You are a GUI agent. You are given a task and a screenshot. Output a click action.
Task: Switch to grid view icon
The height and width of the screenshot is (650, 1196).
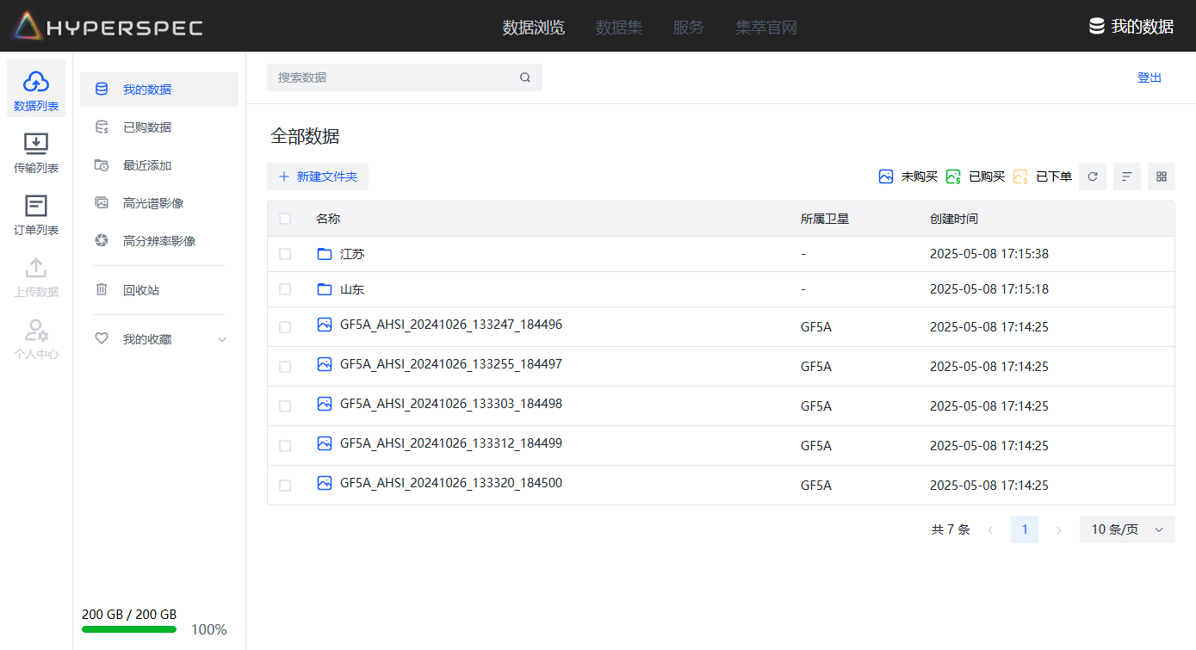coord(1161,176)
